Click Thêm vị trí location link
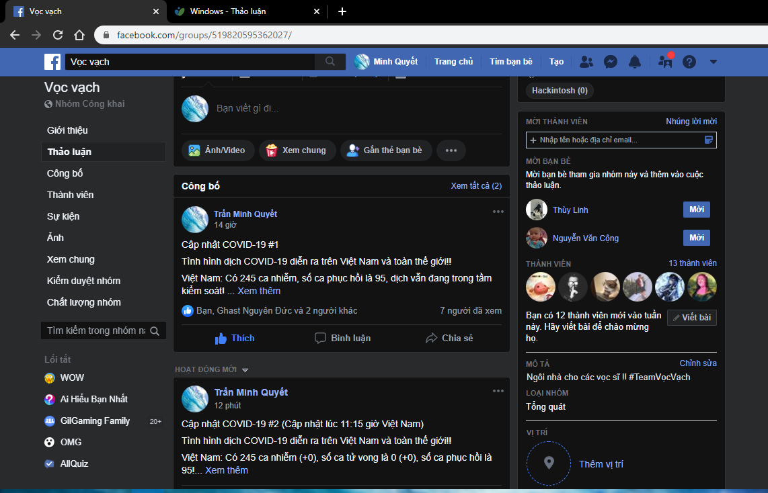This screenshot has width=768, height=493. (x=601, y=464)
